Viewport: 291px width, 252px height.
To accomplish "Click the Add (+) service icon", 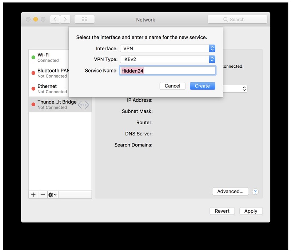I will [33, 194].
